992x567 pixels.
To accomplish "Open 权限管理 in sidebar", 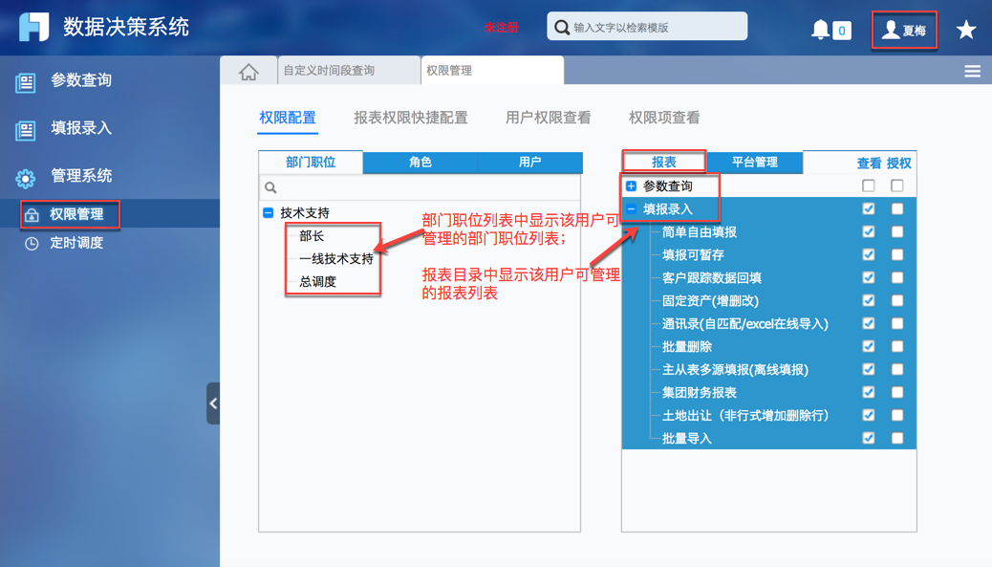I will (75, 214).
